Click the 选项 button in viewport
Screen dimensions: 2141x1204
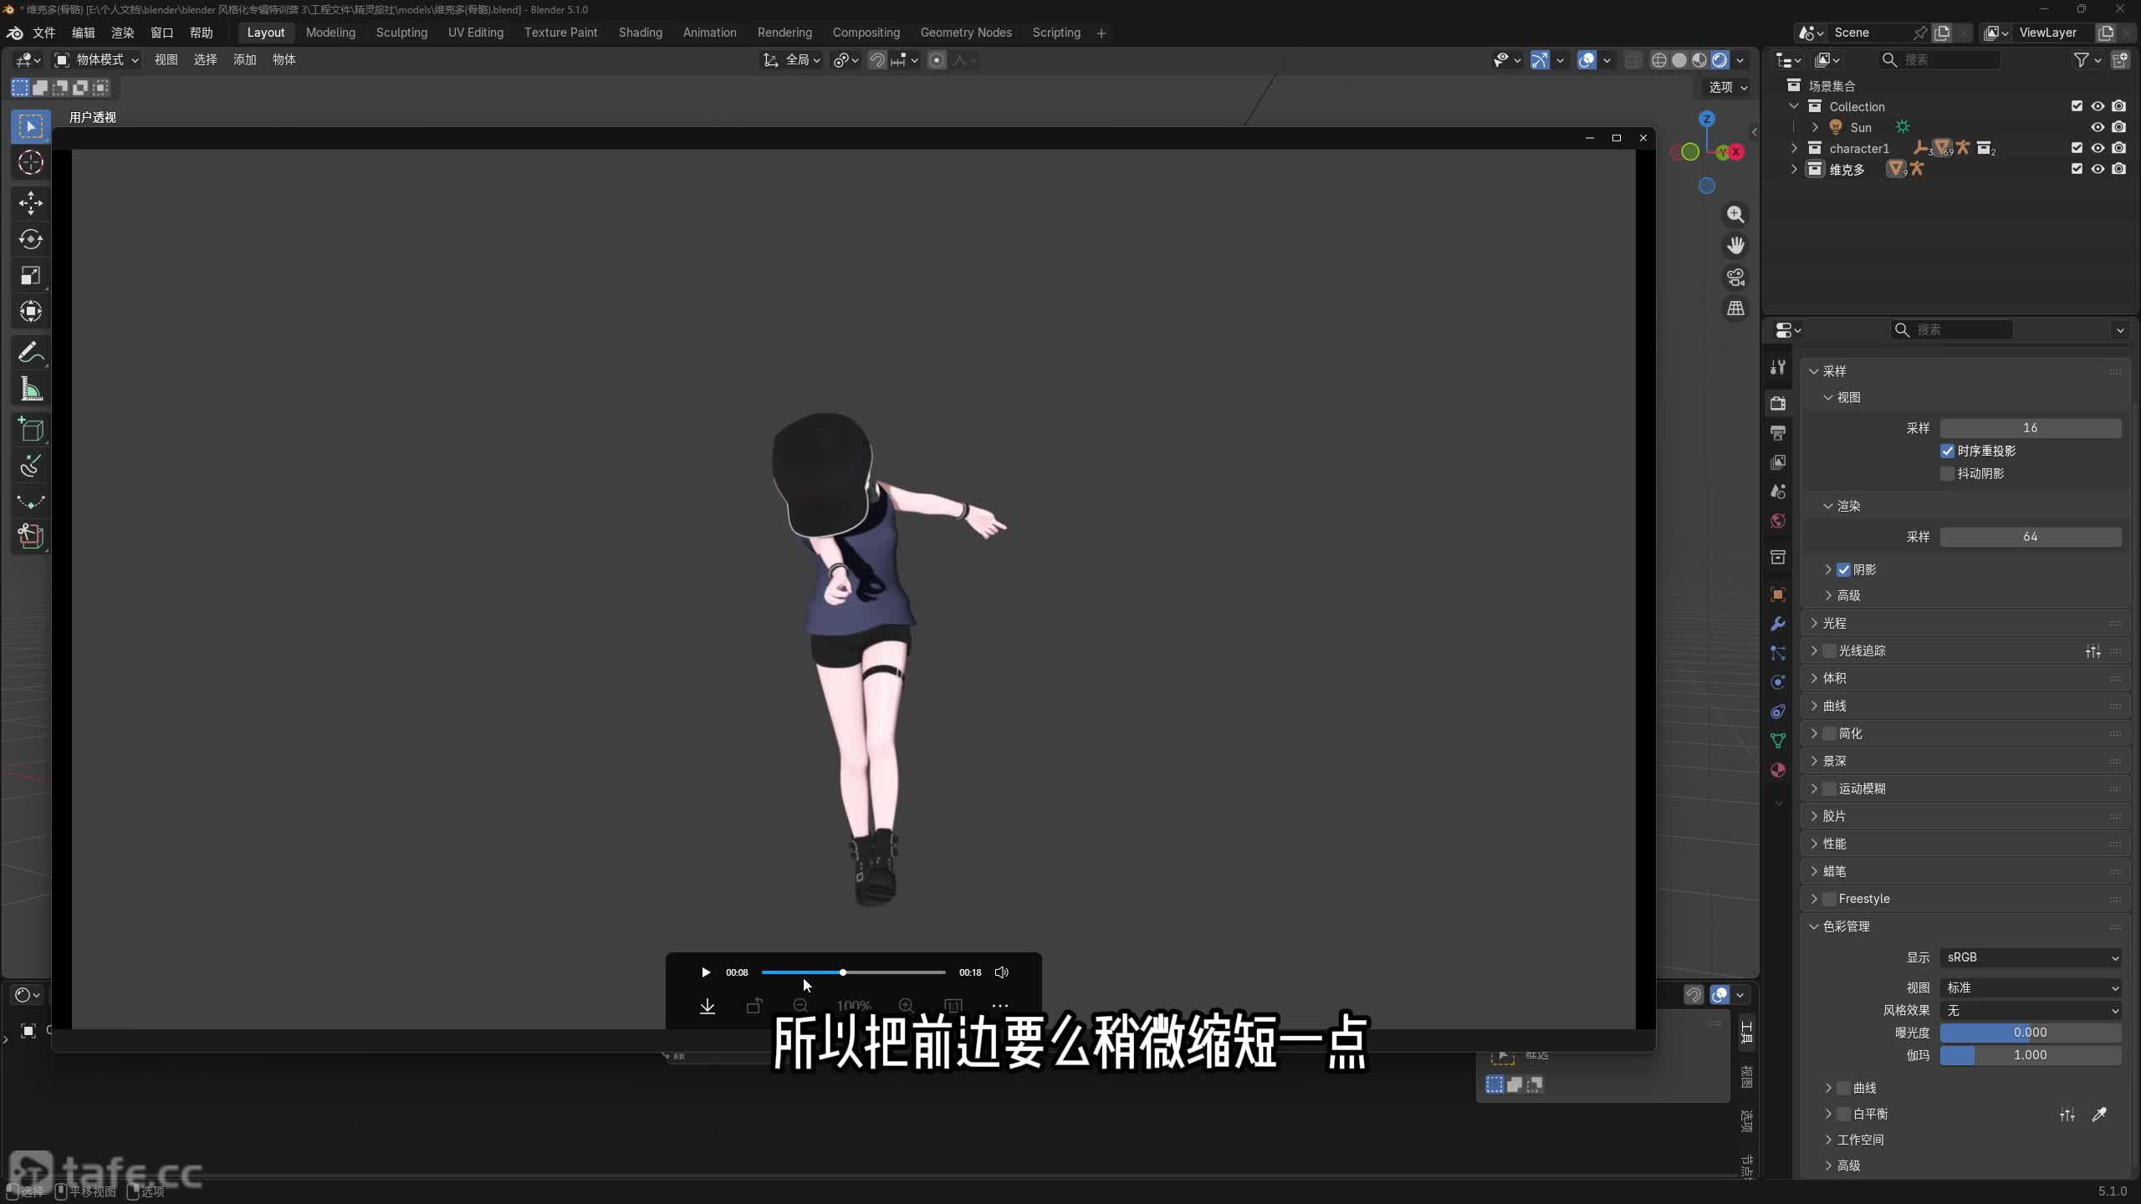tap(1728, 87)
